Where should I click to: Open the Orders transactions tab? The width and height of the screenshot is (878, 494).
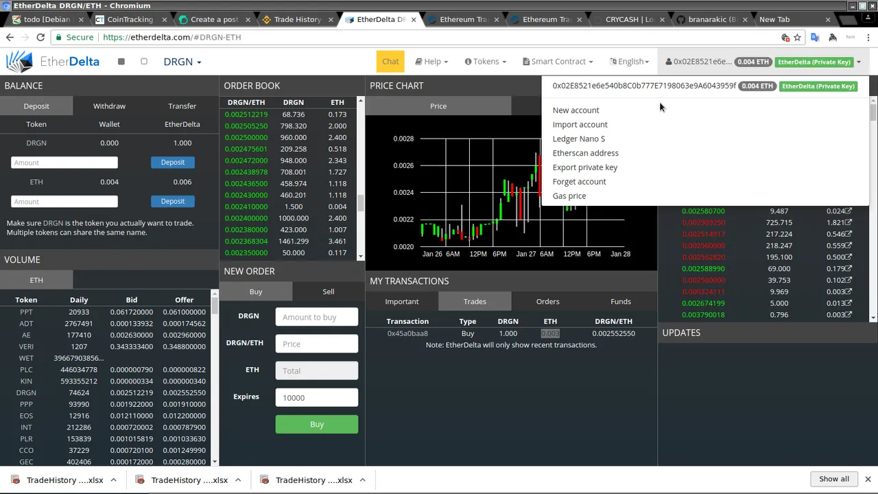pyautogui.click(x=547, y=301)
